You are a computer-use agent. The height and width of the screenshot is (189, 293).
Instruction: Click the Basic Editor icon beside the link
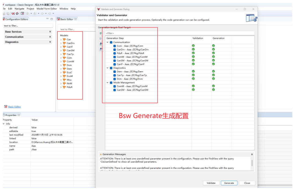click(x=6, y=107)
